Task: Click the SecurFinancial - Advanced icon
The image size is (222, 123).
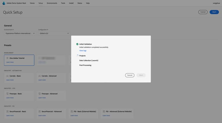Action: tap(39, 111)
